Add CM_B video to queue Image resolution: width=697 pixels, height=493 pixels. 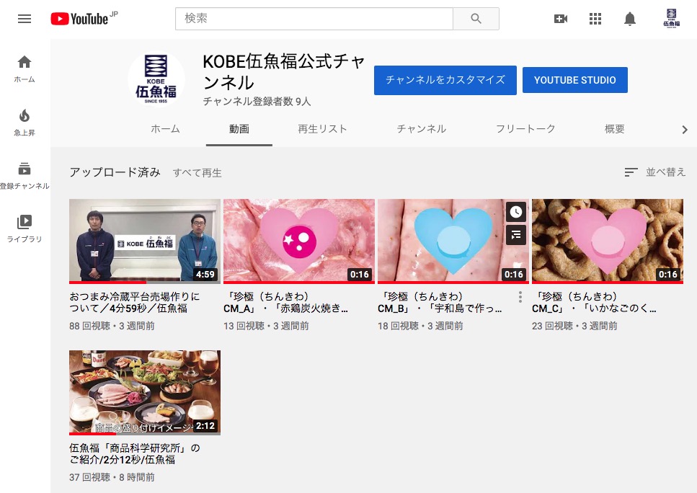pyautogui.click(x=515, y=234)
